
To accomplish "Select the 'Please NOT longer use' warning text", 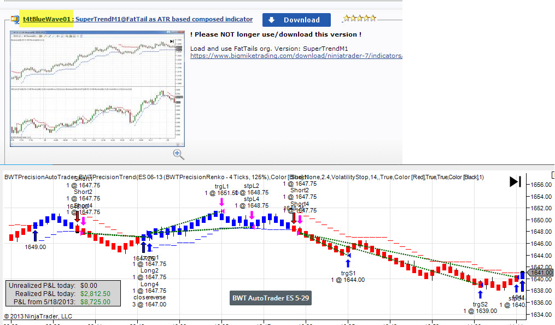I will tap(276, 34).
